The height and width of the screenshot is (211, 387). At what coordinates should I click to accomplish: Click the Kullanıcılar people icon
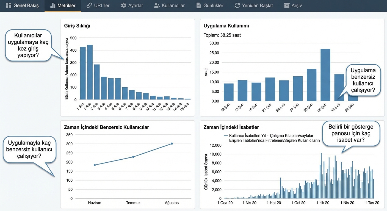pos(157,5)
